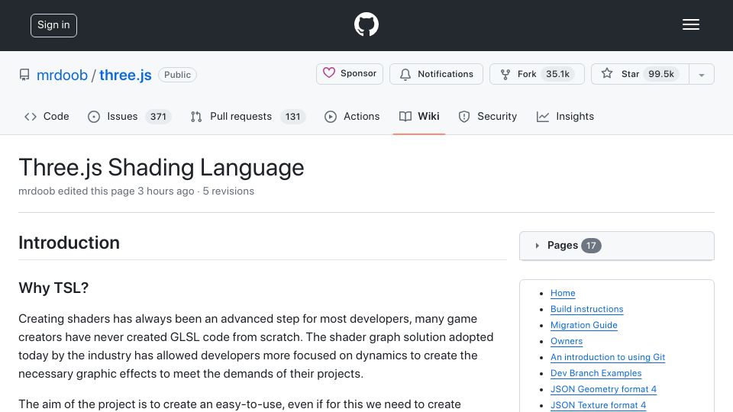Click the Actions play icon
The height and width of the screenshot is (412, 733).
tap(331, 117)
